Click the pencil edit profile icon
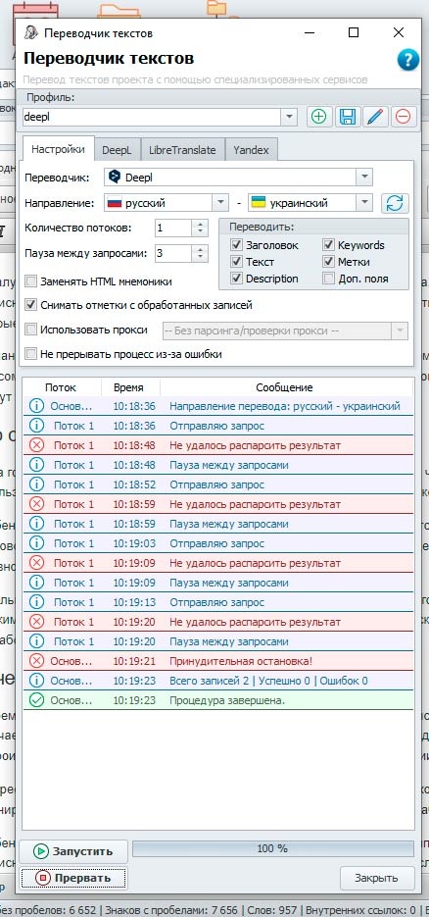 375,117
